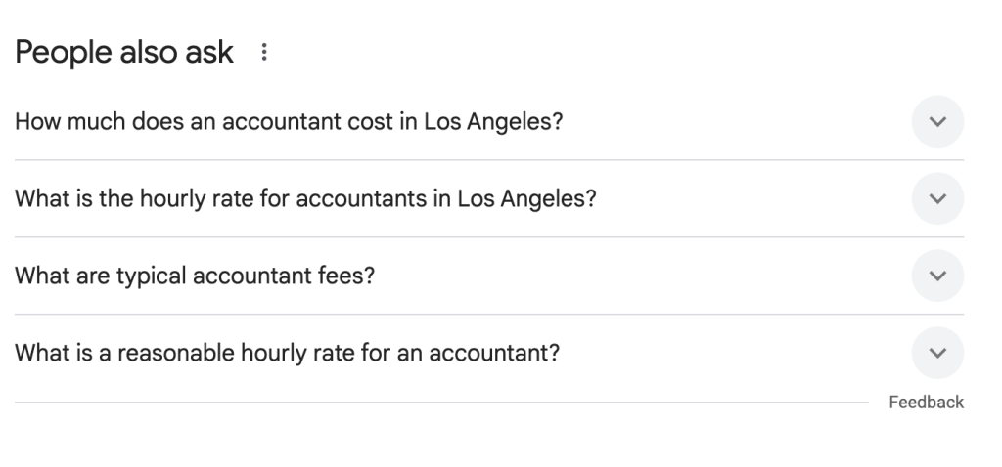Expand the "What are typical accountant fees?" row
This screenshot has height=467, width=1002.
tap(489, 276)
